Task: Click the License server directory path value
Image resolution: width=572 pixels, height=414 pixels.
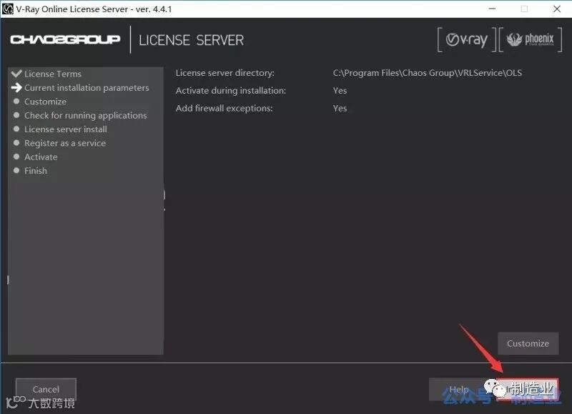Action: point(427,73)
